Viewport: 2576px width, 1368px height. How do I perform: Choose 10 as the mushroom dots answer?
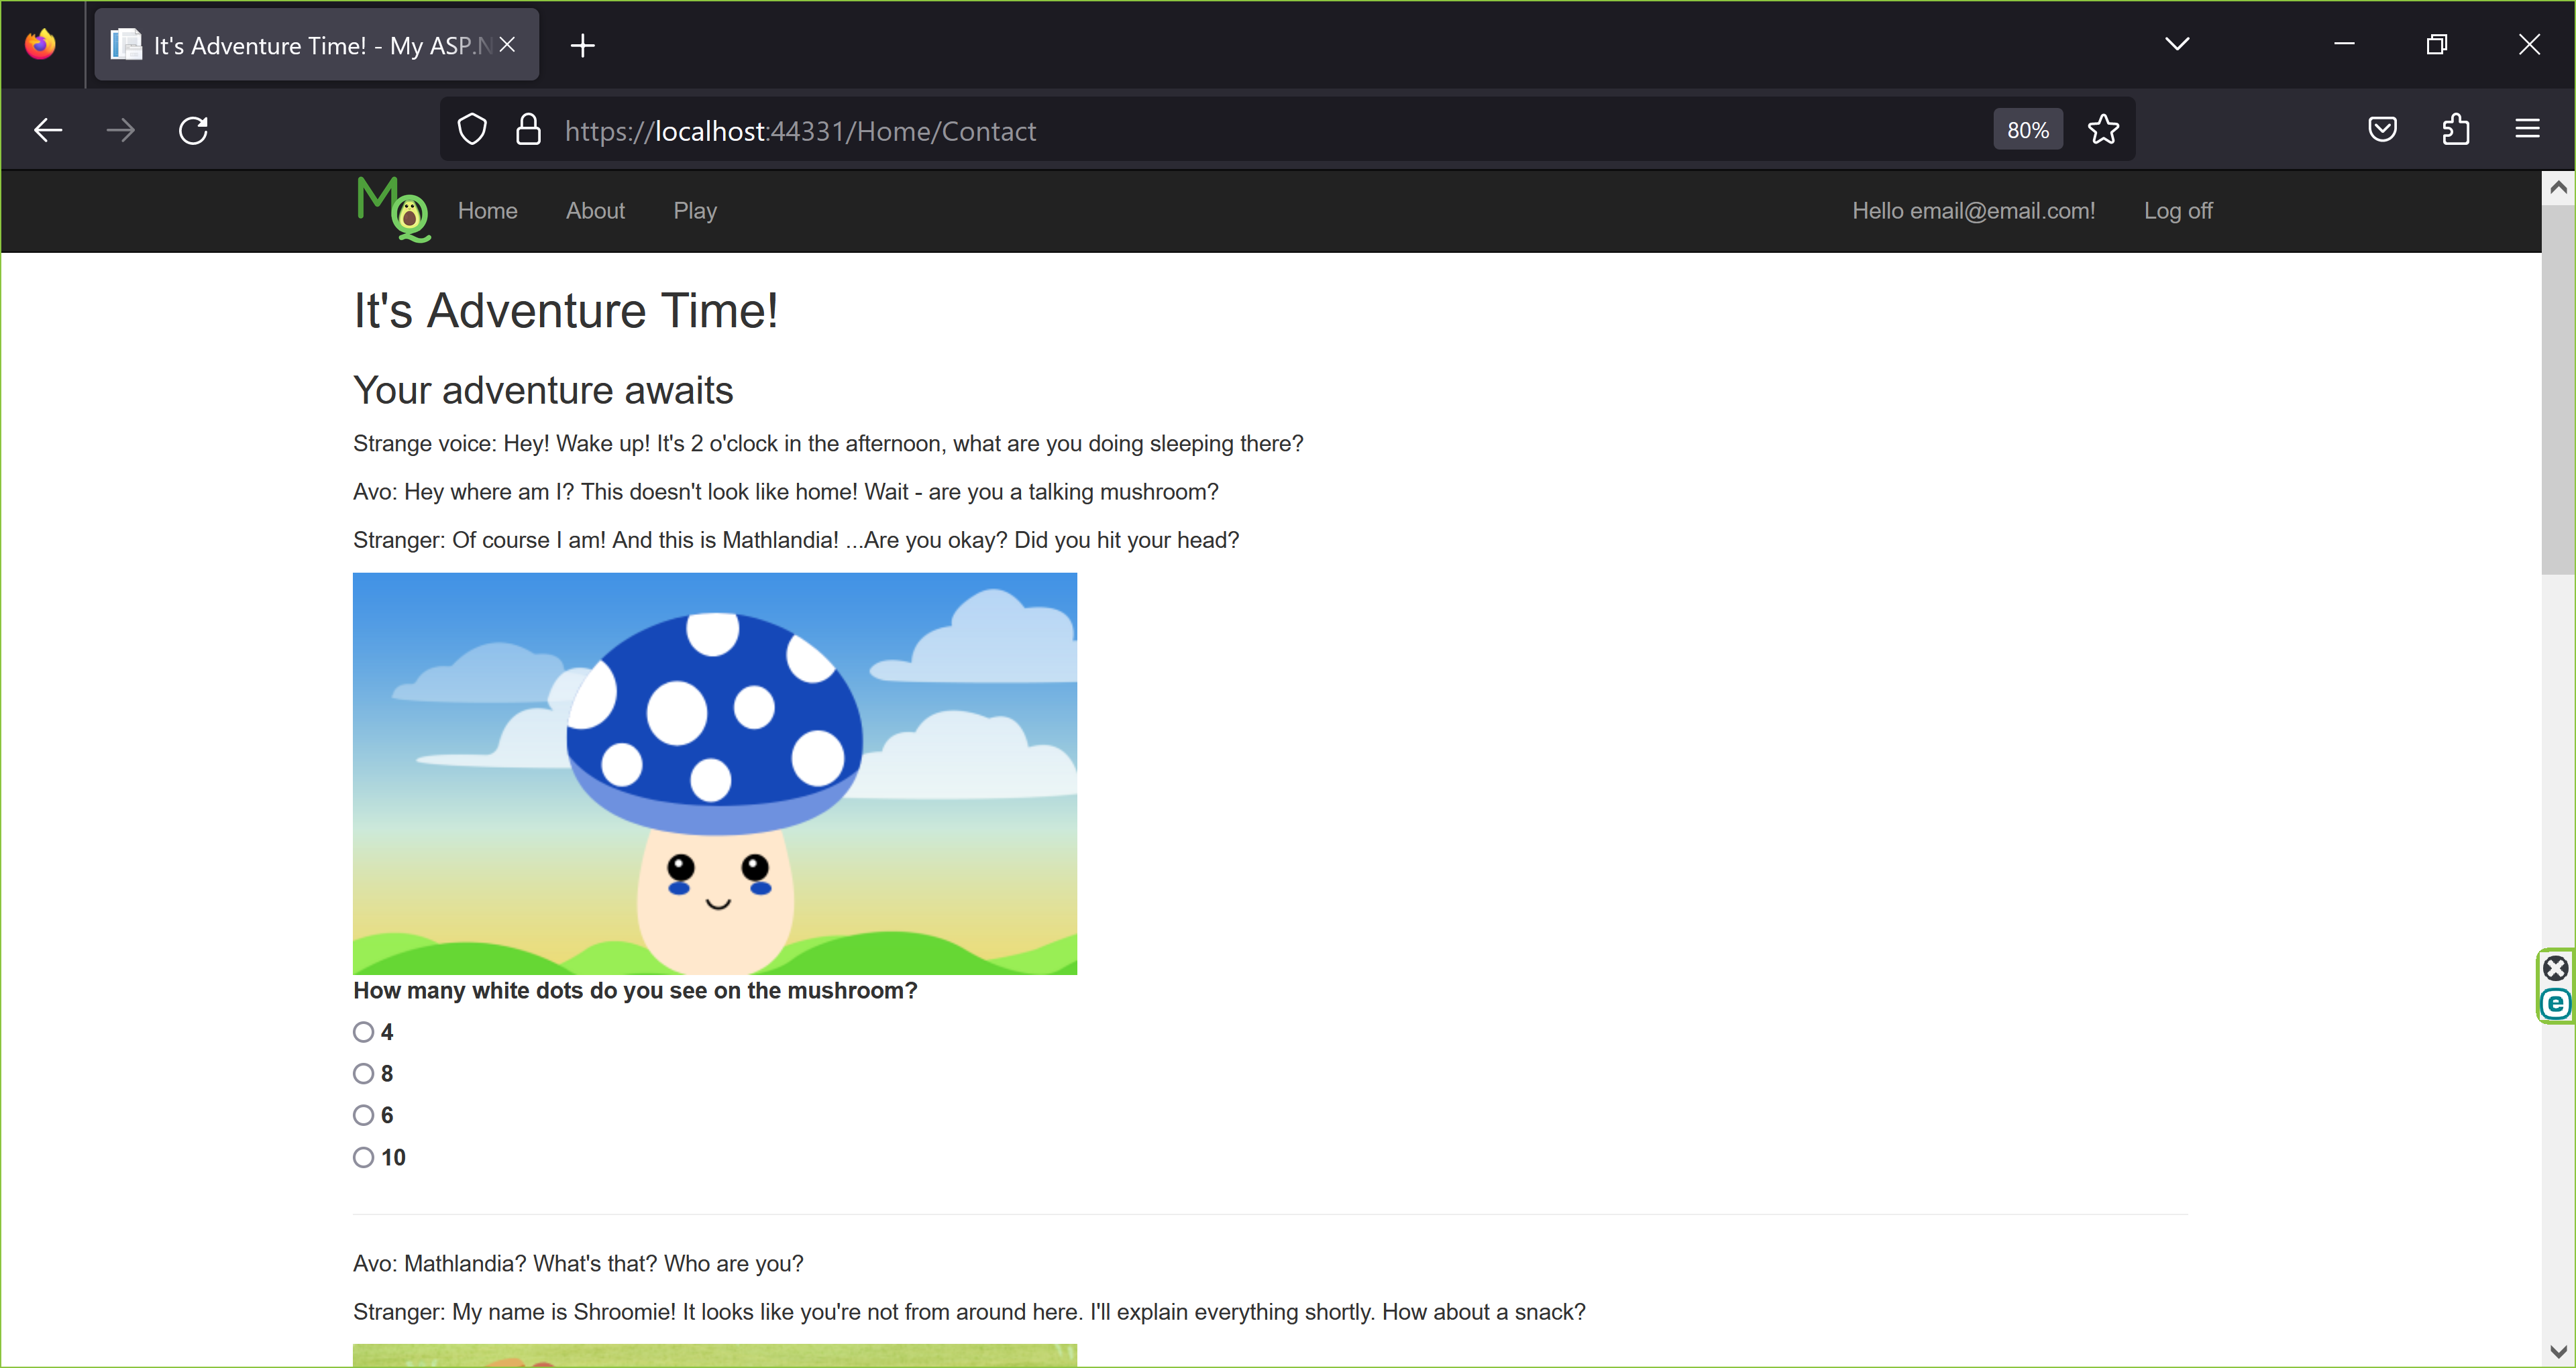363,1157
